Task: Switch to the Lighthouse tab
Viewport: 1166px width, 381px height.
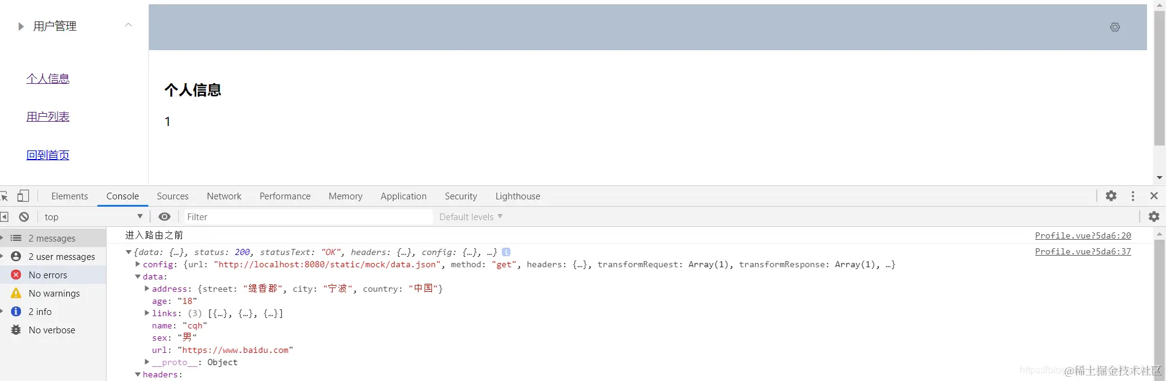Action: tap(518, 196)
